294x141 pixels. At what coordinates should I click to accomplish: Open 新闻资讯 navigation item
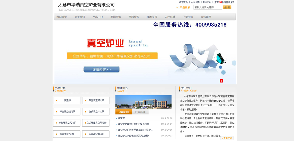(116, 17)
